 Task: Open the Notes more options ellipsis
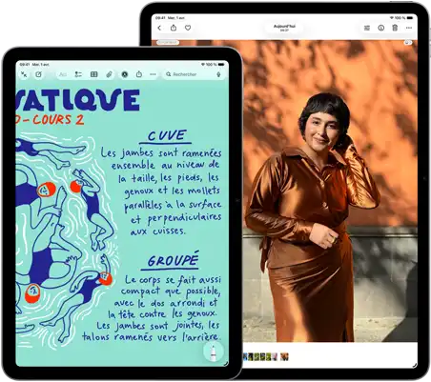coord(153,74)
